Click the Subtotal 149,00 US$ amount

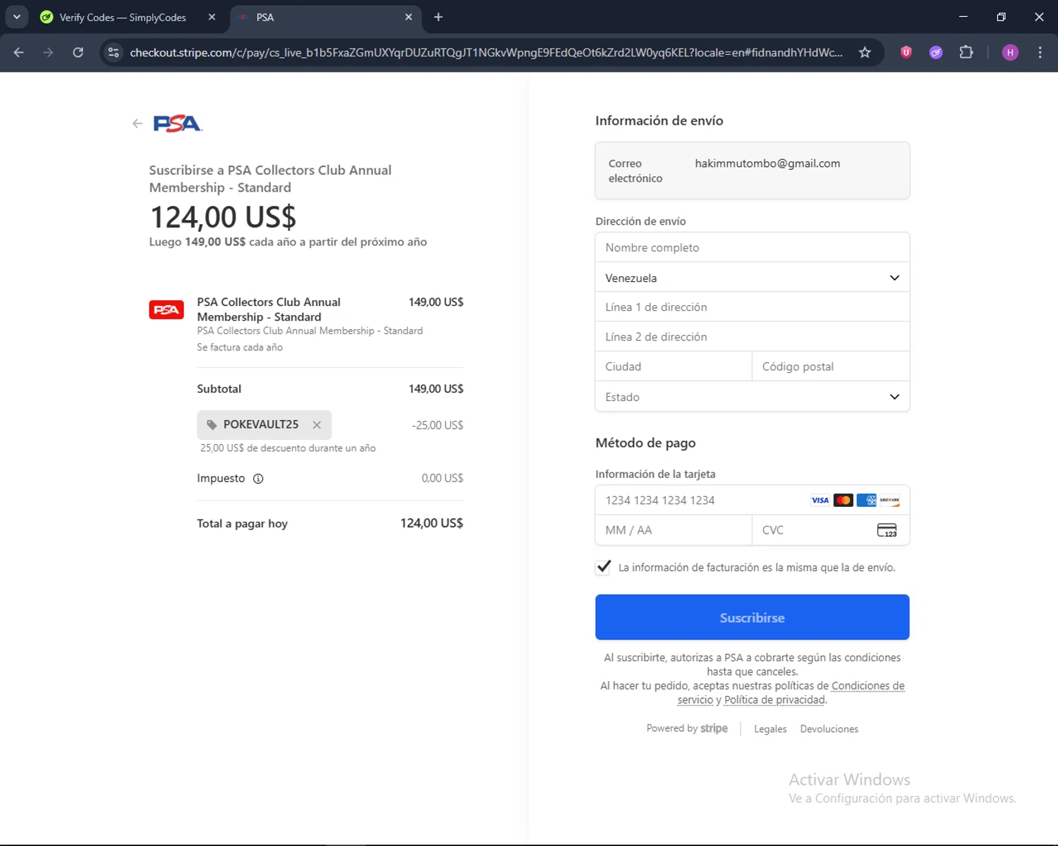point(436,389)
